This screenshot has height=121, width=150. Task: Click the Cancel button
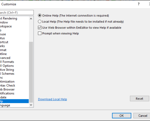142,116
